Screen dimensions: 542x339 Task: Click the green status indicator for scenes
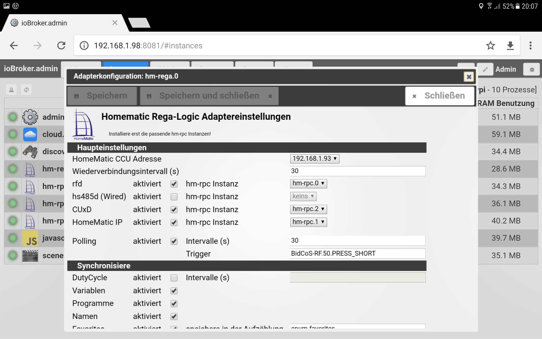click(x=13, y=256)
